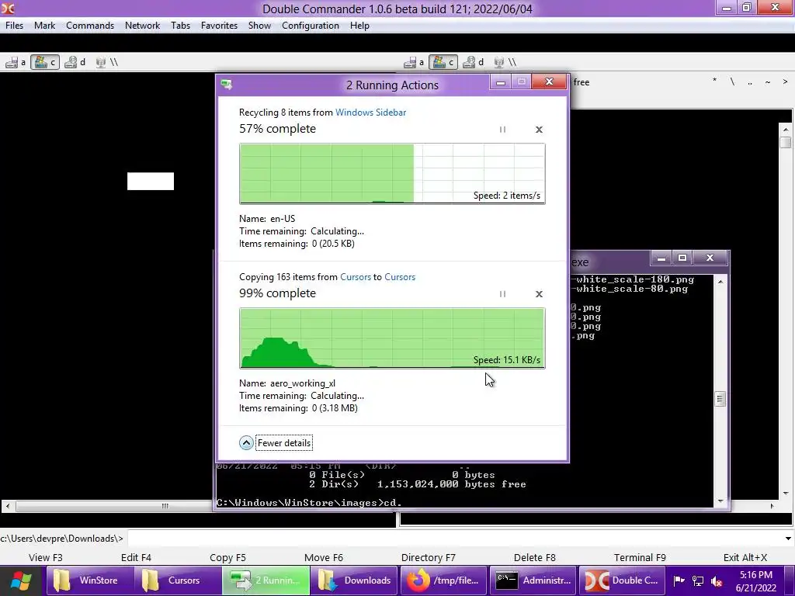This screenshot has height=596, width=795.
Task: Open the Tabs menu
Action: (180, 26)
